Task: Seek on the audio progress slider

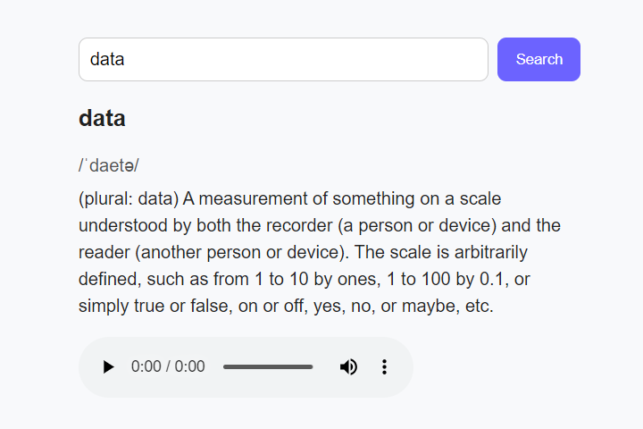Action: tap(268, 366)
